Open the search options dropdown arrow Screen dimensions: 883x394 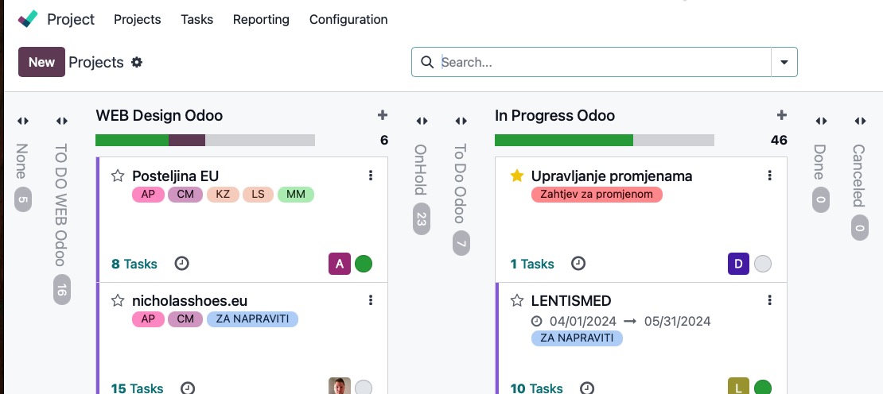point(784,62)
